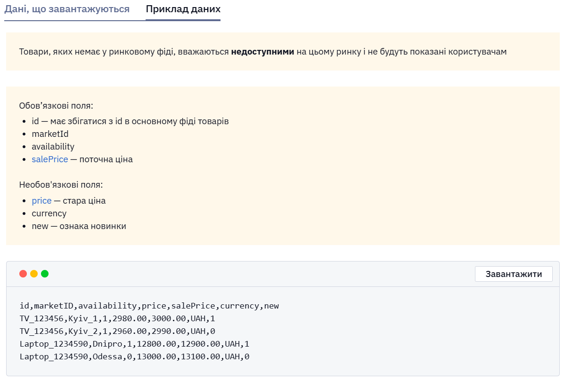Click the bold word "недоступними"
Viewport: 564px width, 380px height.
tap(262, 52)
